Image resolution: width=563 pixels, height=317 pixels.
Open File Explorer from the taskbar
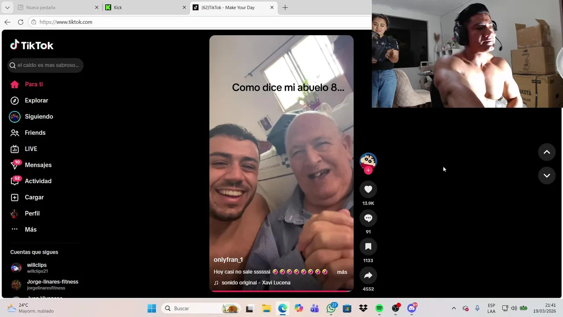pos(266,308)
